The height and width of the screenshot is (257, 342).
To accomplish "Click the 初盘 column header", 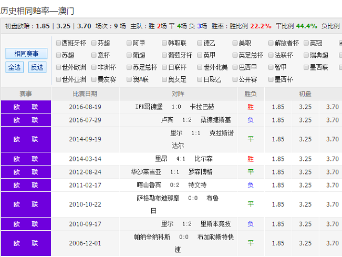I will coord(305,94).
